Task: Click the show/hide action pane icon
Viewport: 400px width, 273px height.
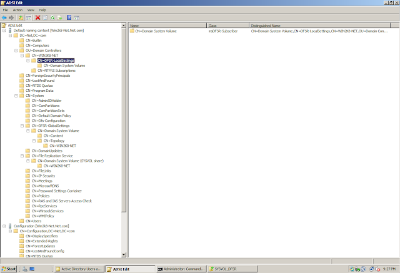Action: click(x=76, y=17)
